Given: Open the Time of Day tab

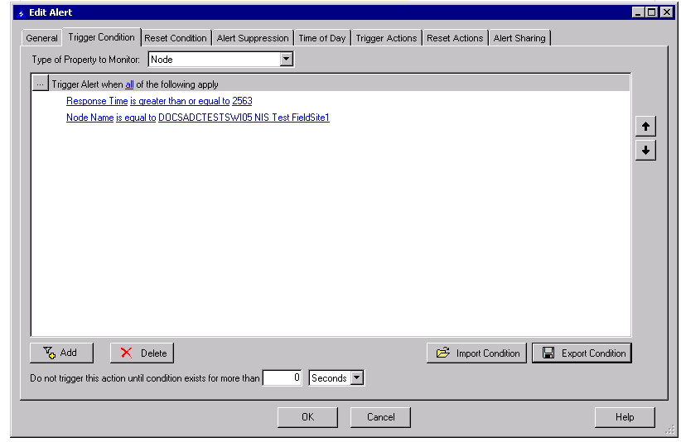Looking at the screenshot, I should click(321, 38).
